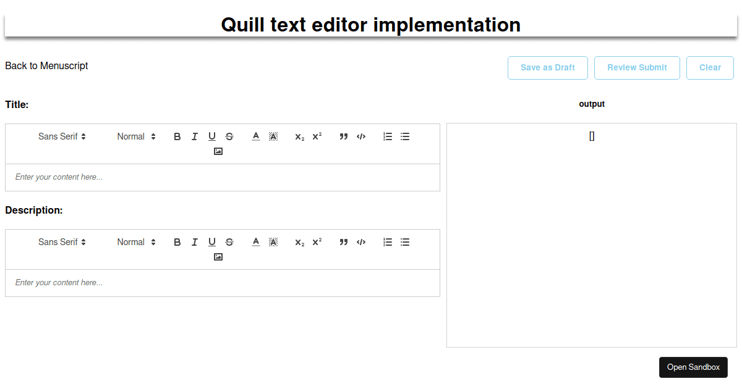Viewport: 742px width, 389px height.
Task: Start a bullet list in the Description editor
Action: 405,242
